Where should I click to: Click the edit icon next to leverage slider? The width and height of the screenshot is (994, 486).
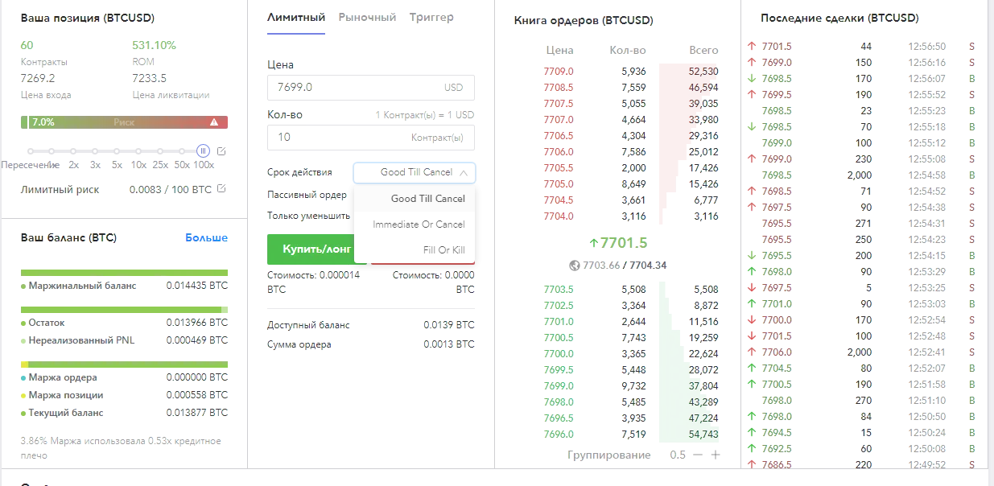coord(222,150)
